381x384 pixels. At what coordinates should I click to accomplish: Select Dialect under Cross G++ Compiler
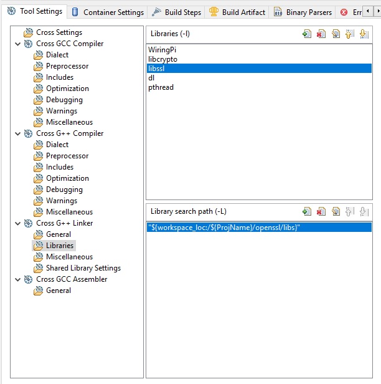click(57, 145)
